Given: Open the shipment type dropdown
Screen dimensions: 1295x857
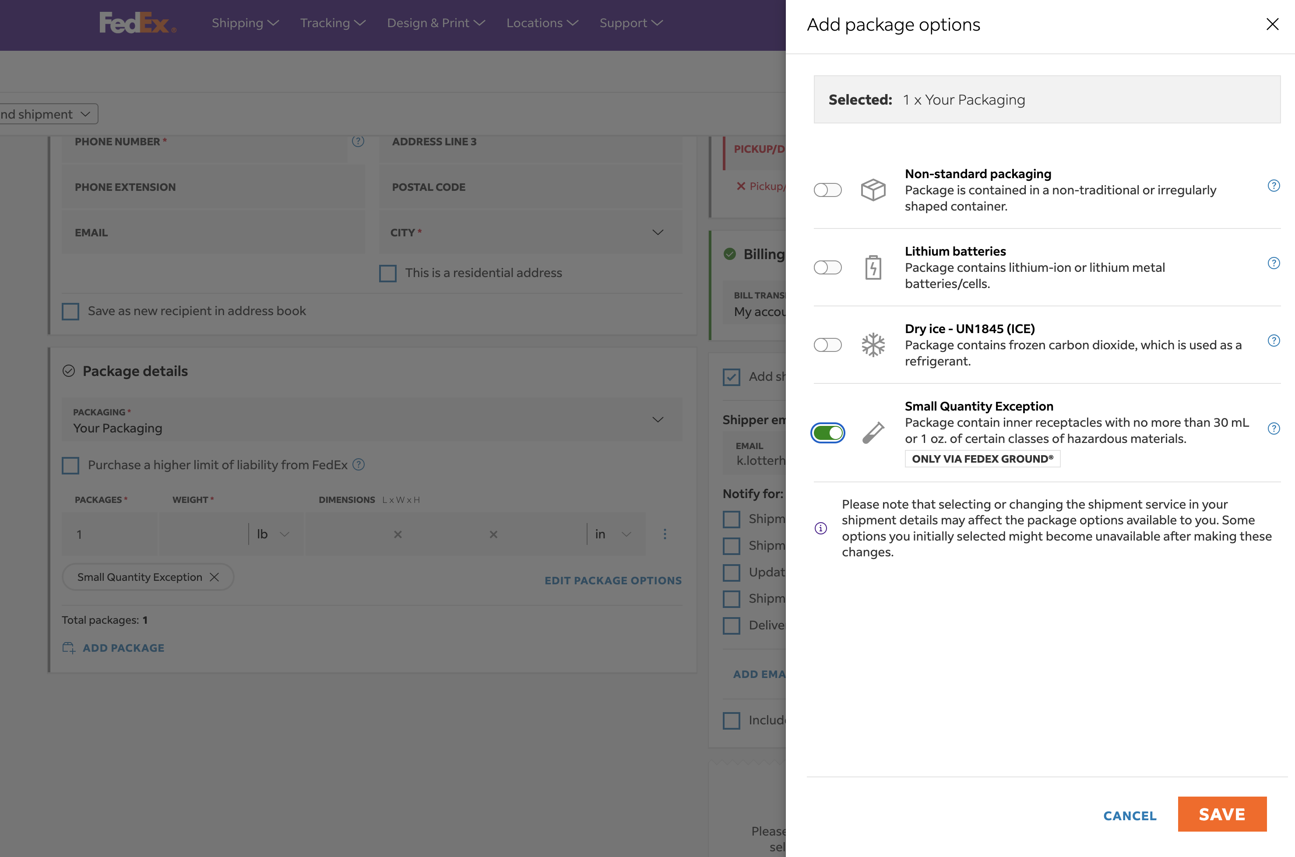Looking at the screenshot, I should pos(48,114).
